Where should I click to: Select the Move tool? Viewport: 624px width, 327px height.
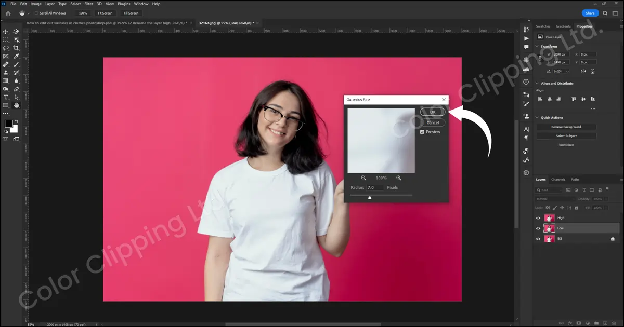tap(6, 32)
